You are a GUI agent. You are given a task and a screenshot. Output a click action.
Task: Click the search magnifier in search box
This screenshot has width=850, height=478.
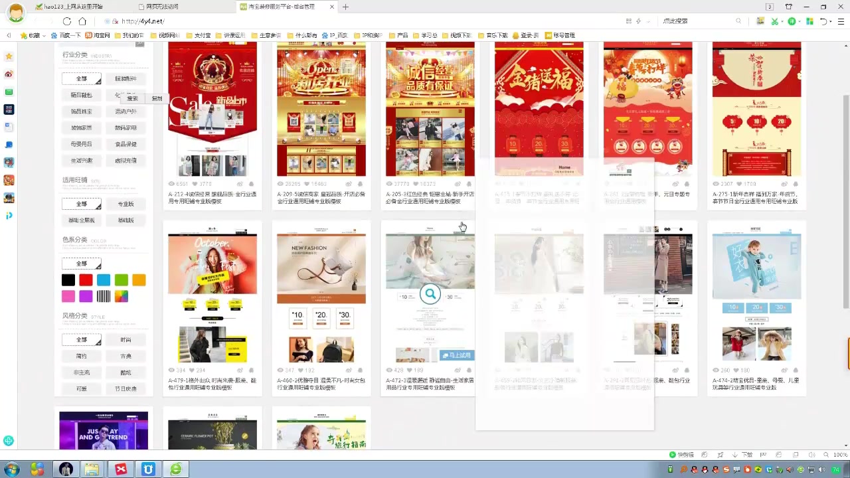(x=738, y=21)
